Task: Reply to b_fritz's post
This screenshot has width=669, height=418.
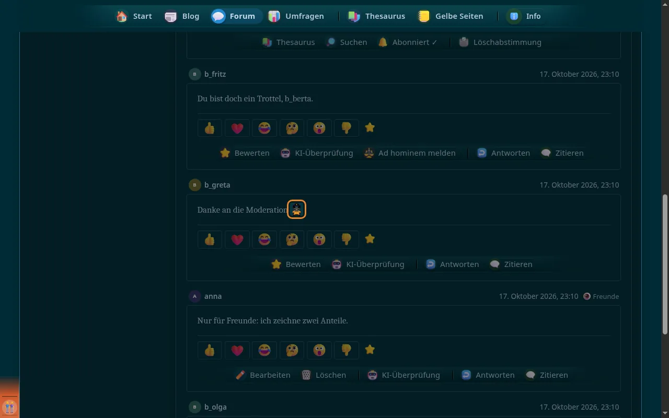Action: point(503,153)
